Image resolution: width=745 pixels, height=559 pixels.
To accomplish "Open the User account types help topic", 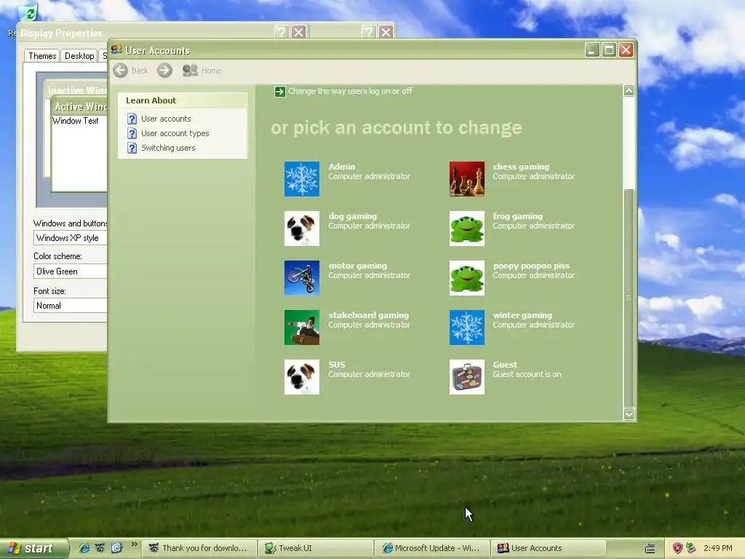I will coord(175,134).
